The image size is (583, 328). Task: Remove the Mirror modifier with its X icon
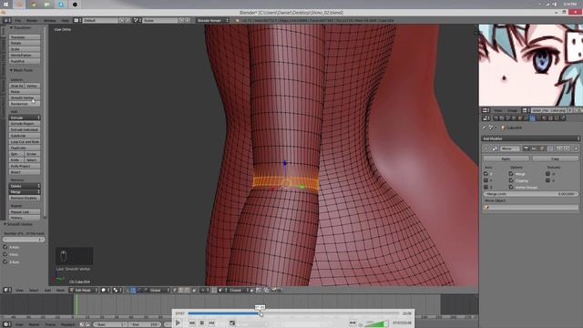(576, 149)
